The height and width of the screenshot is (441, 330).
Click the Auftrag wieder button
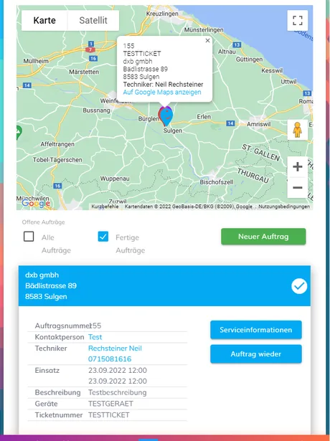click(256, 354)
